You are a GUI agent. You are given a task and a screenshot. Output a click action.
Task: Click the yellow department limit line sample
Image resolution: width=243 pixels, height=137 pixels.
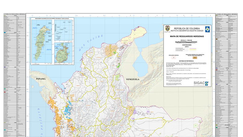[193, 50]
